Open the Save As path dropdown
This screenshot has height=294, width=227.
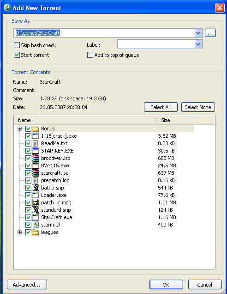(198, 33)
